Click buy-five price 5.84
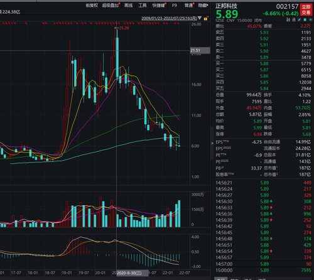The height and width of the screenshot is (280, 314). pos(264,89)
